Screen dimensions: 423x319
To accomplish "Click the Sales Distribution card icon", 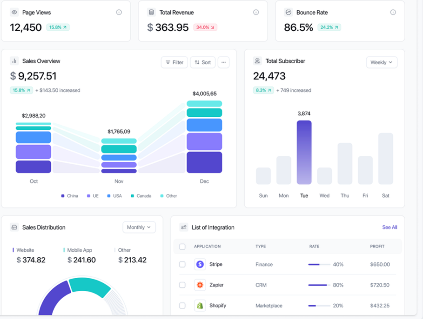I will [14, 228].
